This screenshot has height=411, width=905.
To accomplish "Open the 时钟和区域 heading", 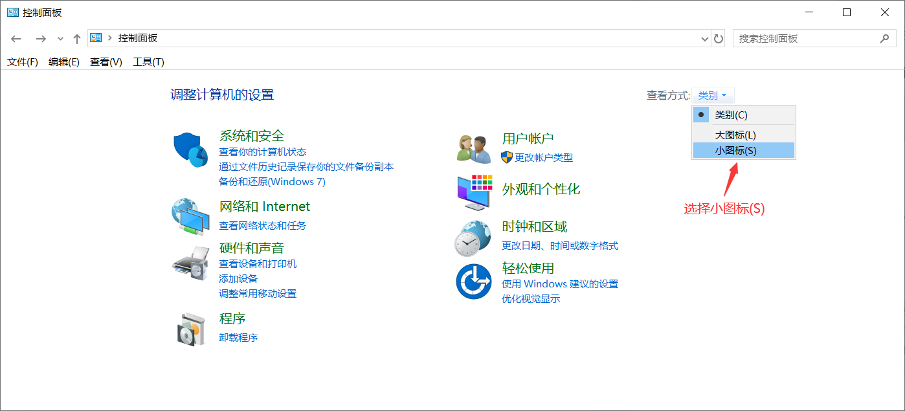I will [535, 227].
